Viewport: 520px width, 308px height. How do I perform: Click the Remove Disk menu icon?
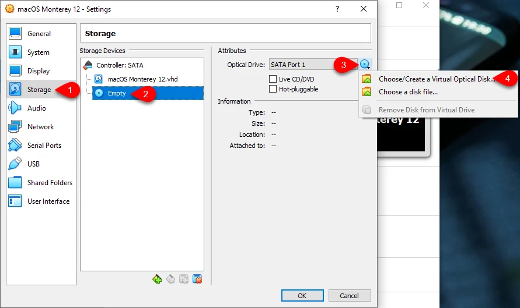(x=367, y=110)
